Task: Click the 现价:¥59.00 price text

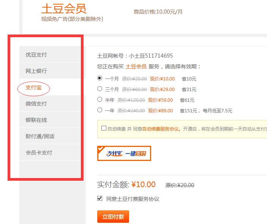Action: pos(160,100)
